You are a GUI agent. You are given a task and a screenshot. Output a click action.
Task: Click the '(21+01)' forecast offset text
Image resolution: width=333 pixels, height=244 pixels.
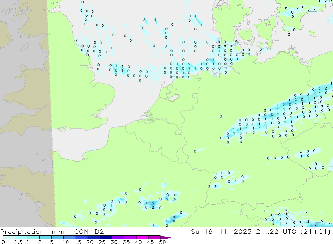click(x=316, y=231)
